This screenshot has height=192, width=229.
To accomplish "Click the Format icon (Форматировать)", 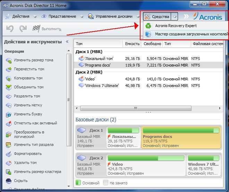I will tap(9, 154).
